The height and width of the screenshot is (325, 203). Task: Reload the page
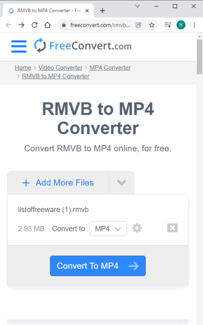pyautogui.click(x=35, y=25)
